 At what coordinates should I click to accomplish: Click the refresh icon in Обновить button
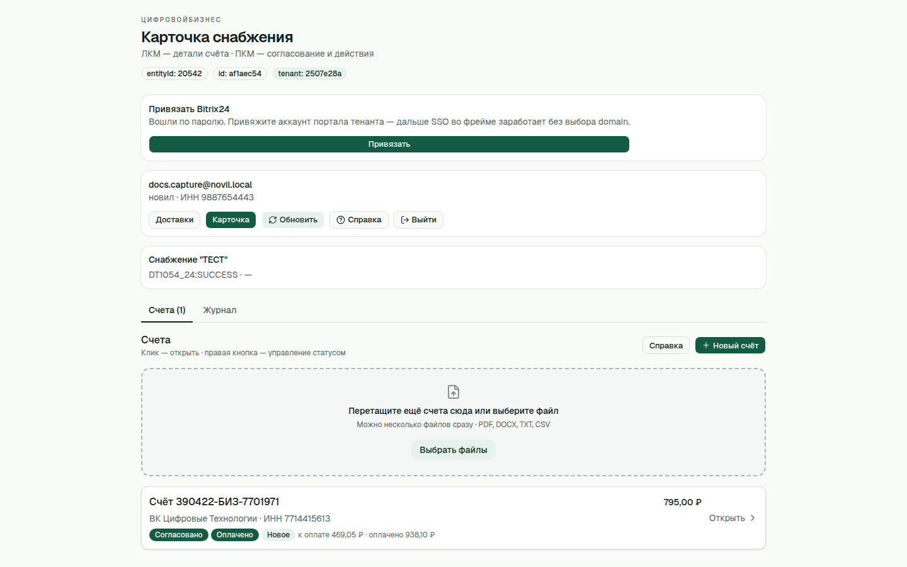tap(273, 220)
